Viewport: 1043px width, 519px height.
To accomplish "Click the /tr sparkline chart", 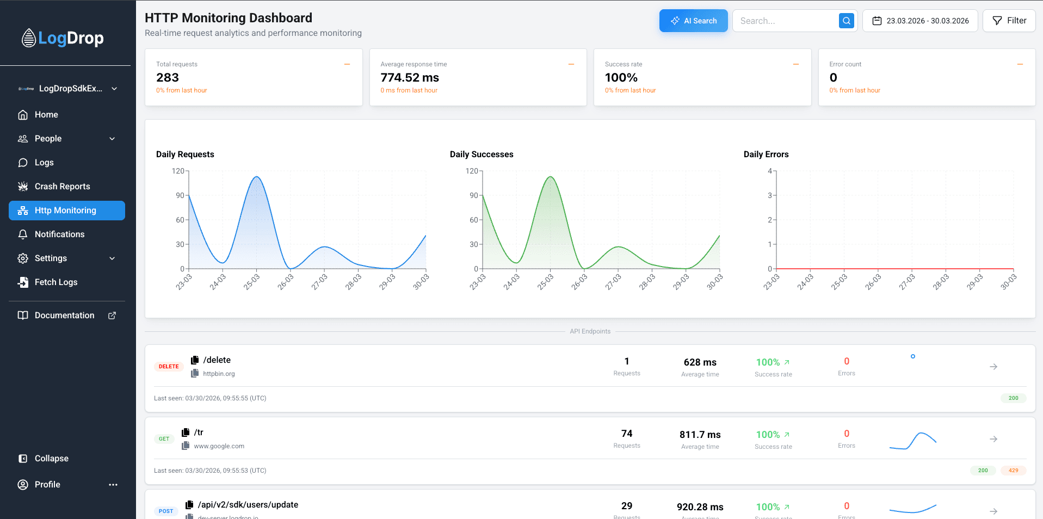I will (x=913, y=440).
